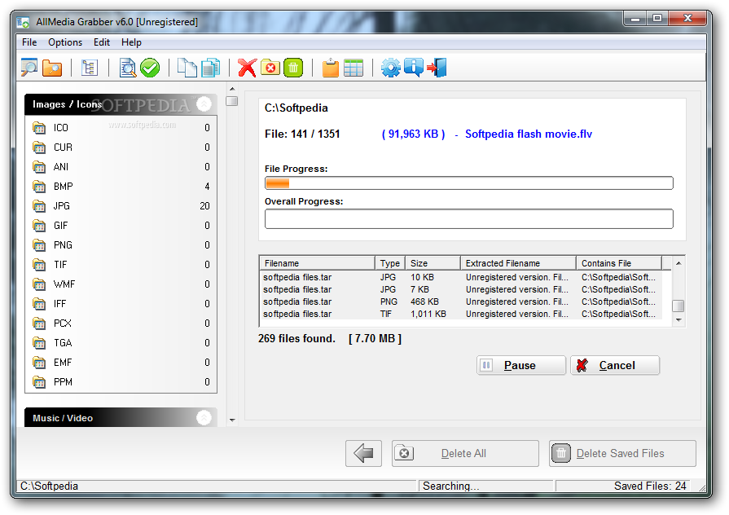The width and height of the screenshot is (729, 515).
Task: Click the Searching... status bar text
Action: click(450, 486)
